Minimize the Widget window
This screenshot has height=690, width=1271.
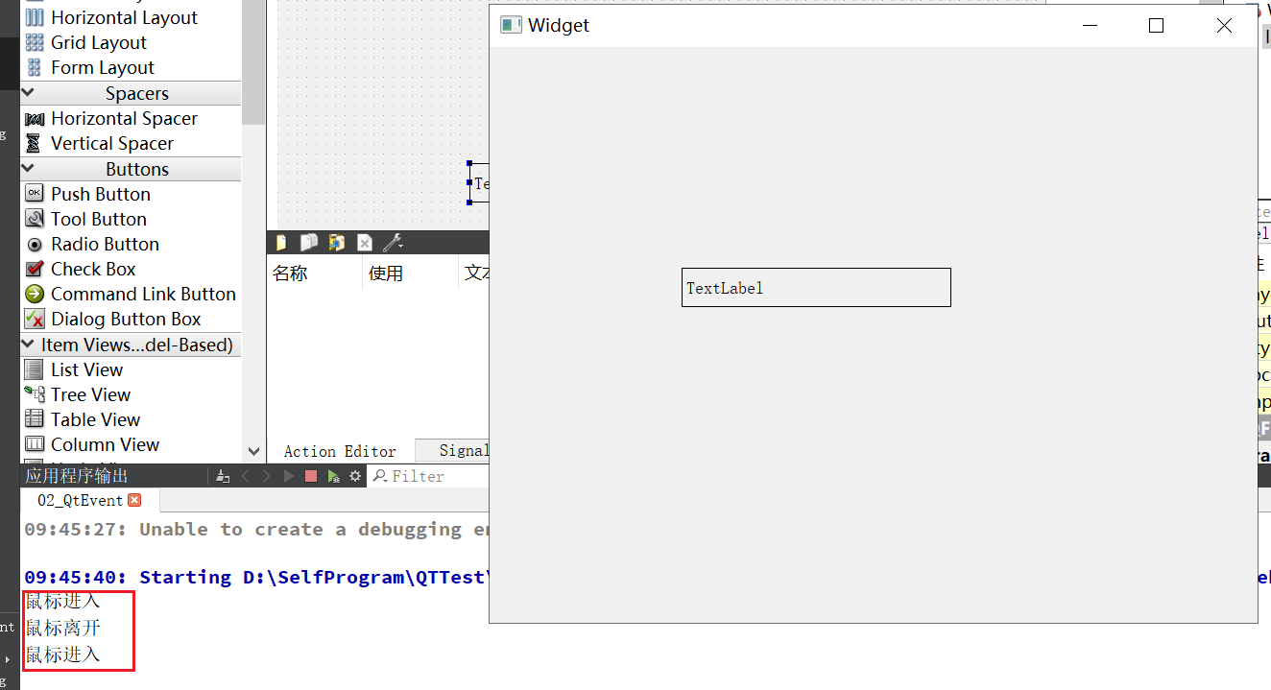tap(1090, 26)
